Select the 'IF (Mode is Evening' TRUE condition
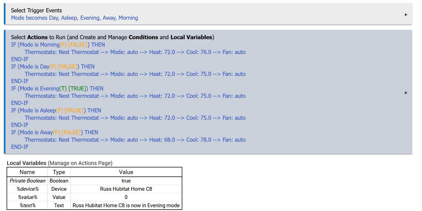422x211 pixels. [x=57, y=89]
